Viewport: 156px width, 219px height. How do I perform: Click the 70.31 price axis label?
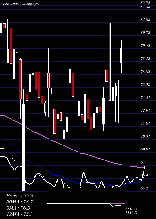[145, 136]
